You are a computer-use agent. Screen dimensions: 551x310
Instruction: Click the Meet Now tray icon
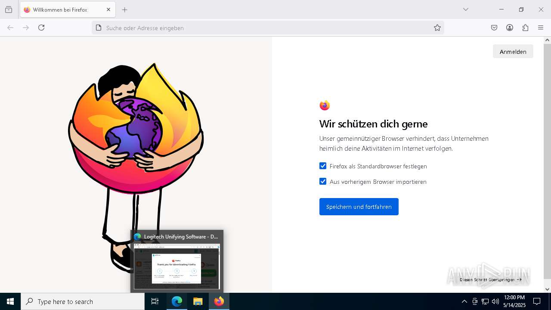(475, 301)
